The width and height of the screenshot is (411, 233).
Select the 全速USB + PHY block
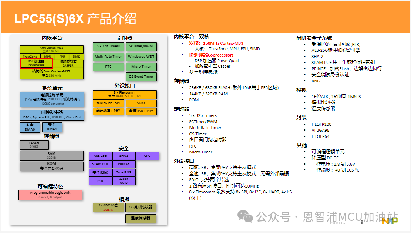coord(141,111)
